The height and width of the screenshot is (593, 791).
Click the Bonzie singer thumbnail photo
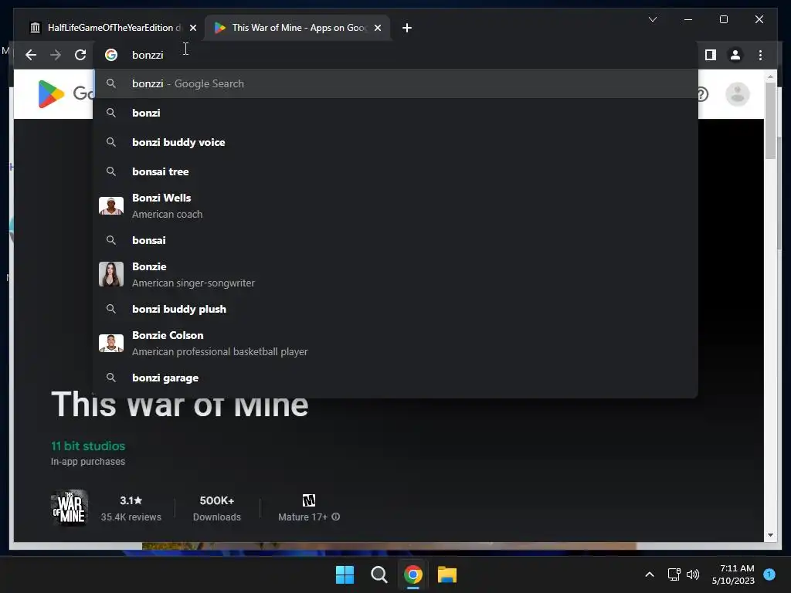[x=111, y=274]
